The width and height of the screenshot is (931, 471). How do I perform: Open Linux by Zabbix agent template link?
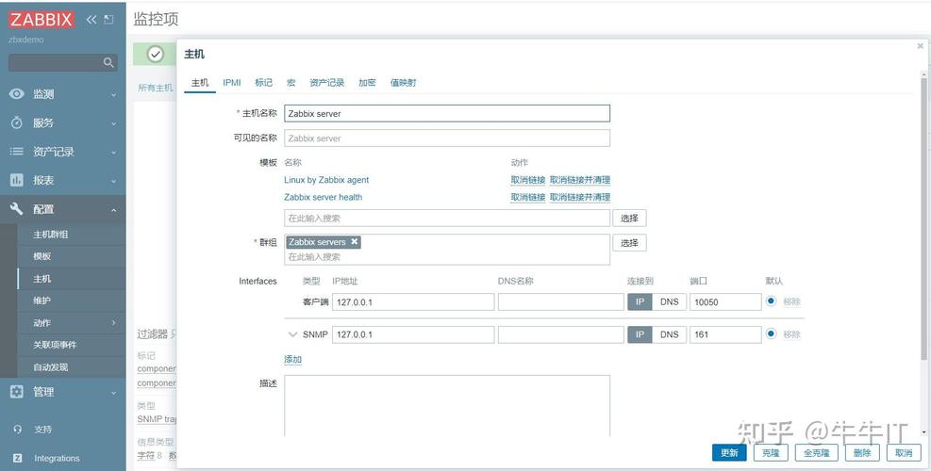[326, 180]
